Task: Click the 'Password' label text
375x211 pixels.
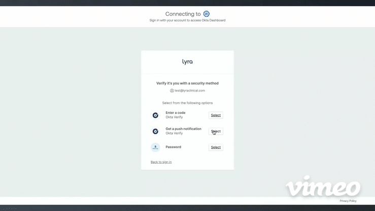Action: tap(173, 147)
